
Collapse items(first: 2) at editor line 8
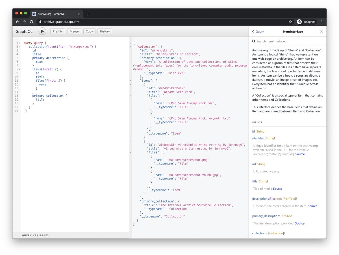[x=20, y=69]
